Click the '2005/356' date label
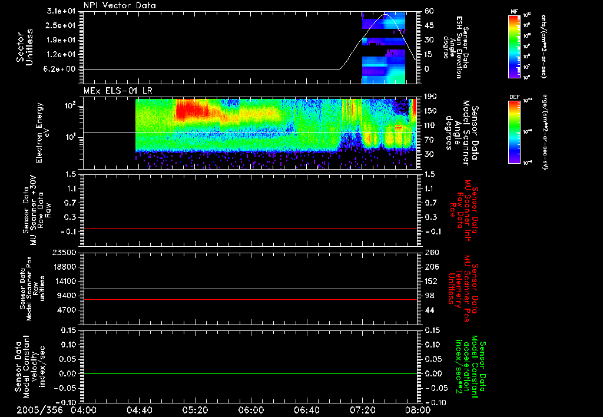Image resolution: width=603 pixels, height=417 pixels. click(39, 410)
